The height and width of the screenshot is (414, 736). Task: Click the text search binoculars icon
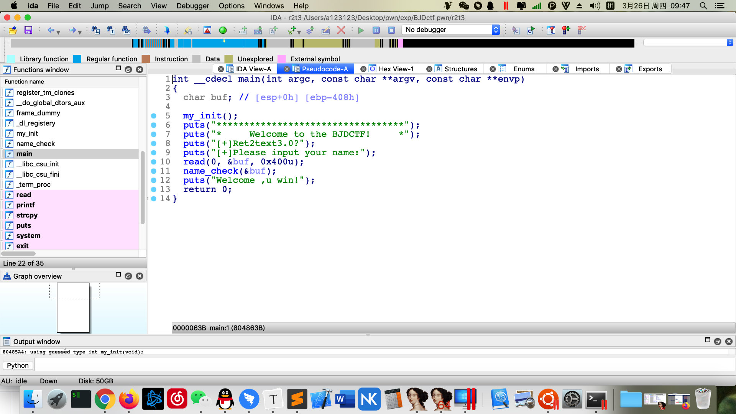pos(111,30)
